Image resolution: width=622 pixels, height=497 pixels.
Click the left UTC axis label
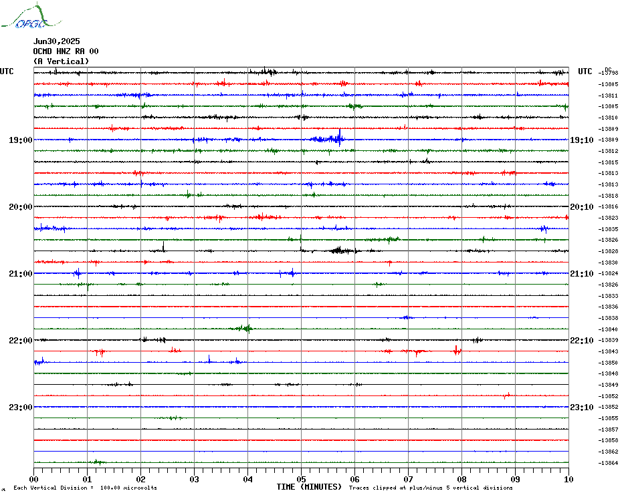pos(7,71)
